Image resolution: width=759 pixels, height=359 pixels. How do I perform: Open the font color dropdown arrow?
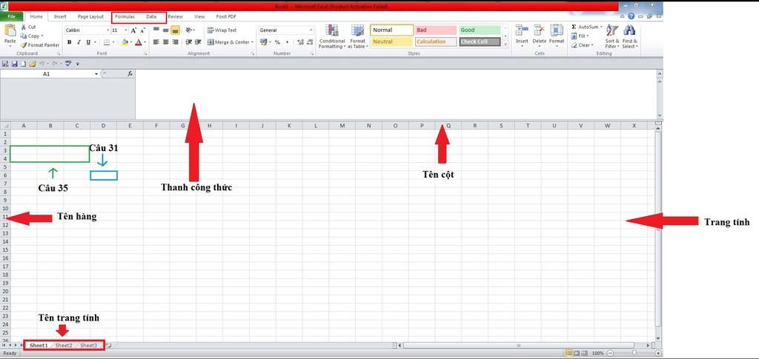coord(145,42)
